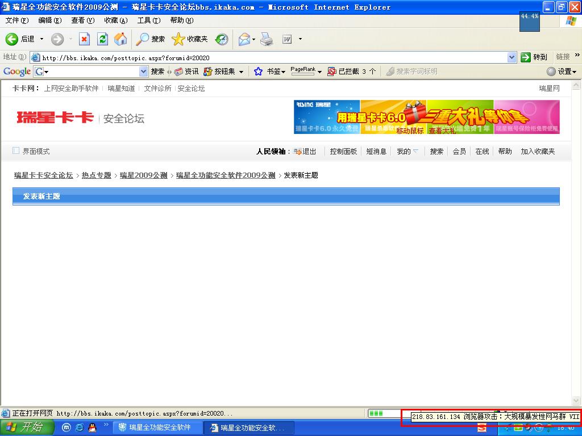Click the page icon in address bar

(x=36, y=57)
